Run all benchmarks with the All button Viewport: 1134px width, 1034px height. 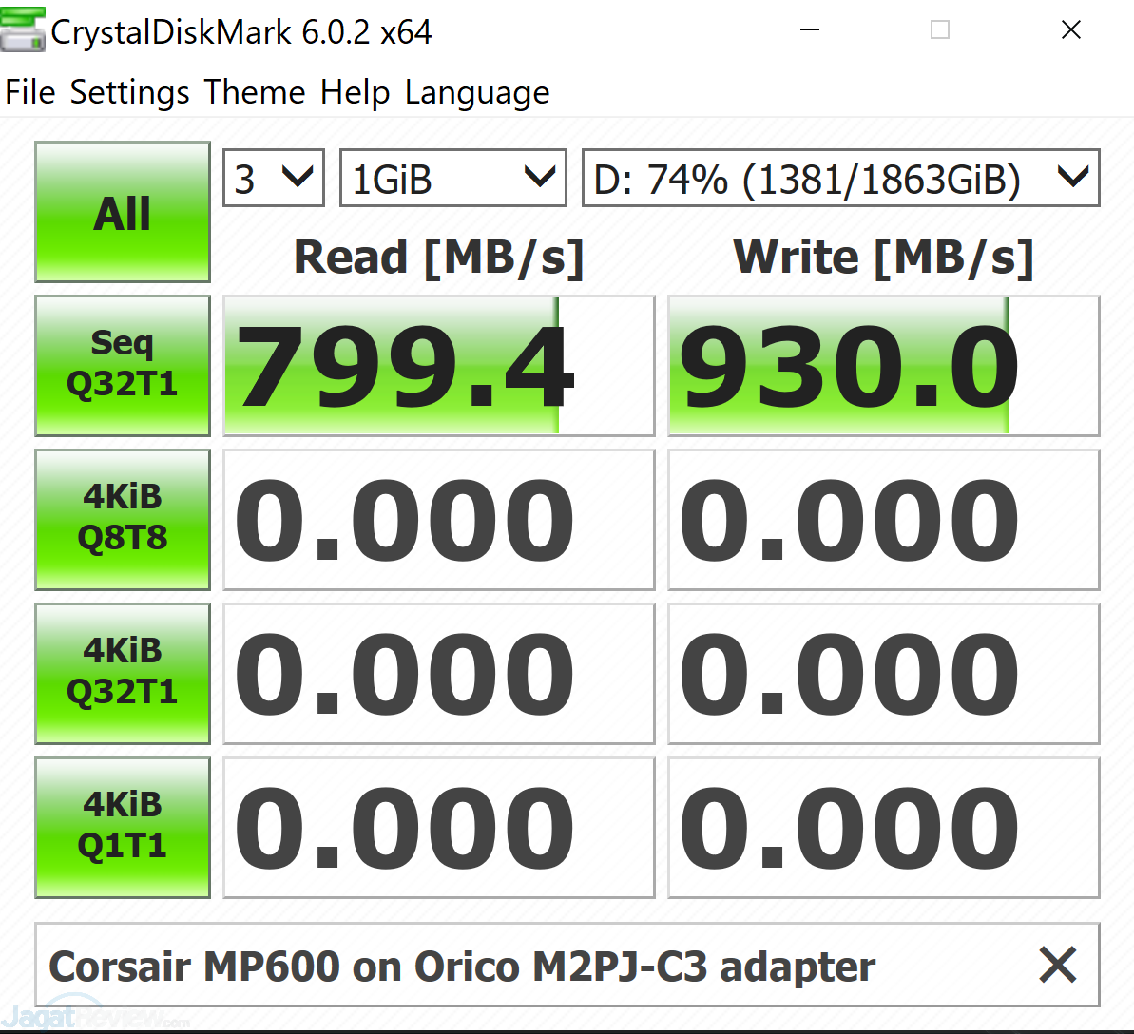[123, 212]
